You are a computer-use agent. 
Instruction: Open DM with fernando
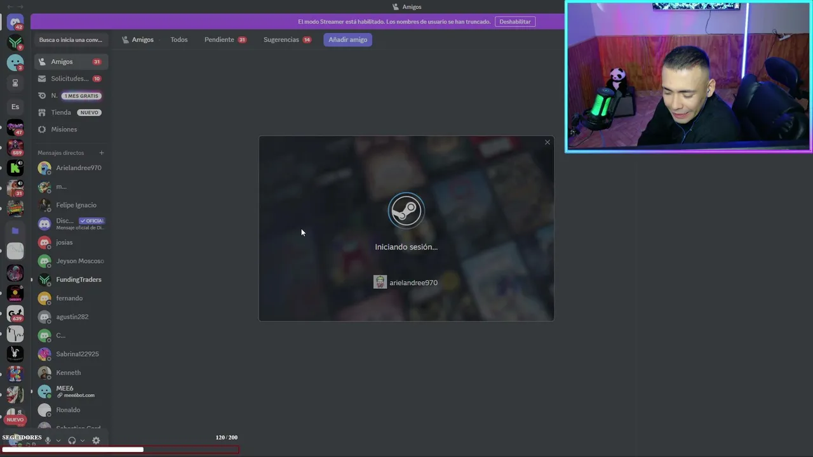point(71,298)
